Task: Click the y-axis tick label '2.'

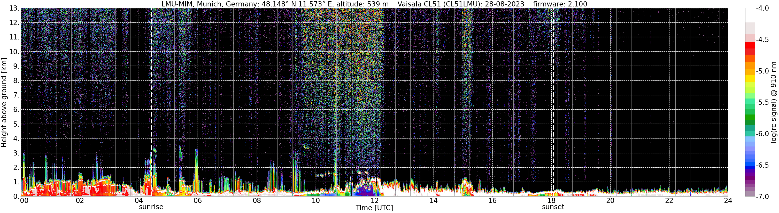Action: coord(16,168)
